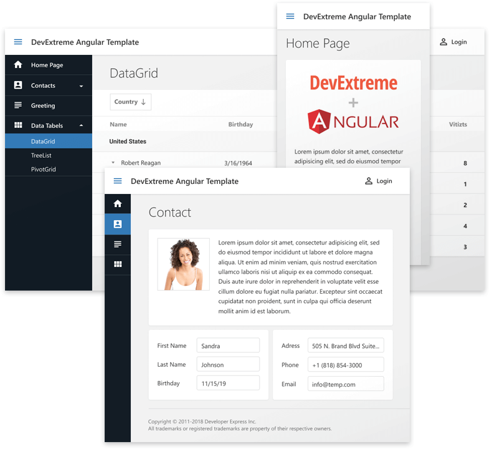Click the DevExtreme logo text

pos(353,83)
